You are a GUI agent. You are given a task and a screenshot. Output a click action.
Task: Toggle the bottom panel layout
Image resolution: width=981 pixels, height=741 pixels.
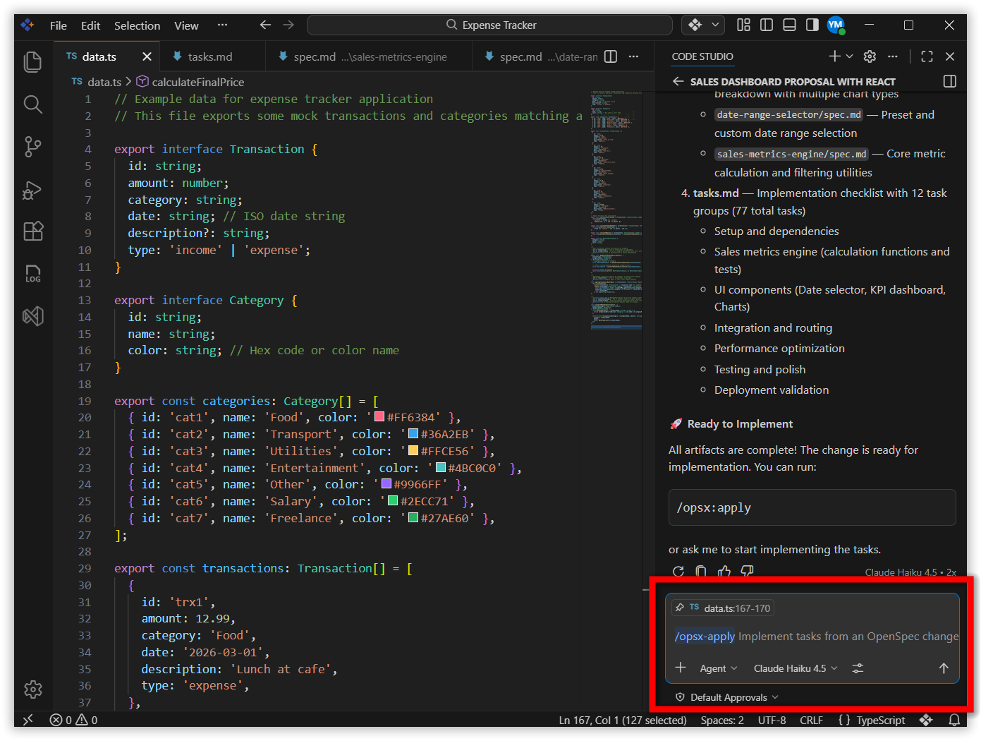pos(790,25)
